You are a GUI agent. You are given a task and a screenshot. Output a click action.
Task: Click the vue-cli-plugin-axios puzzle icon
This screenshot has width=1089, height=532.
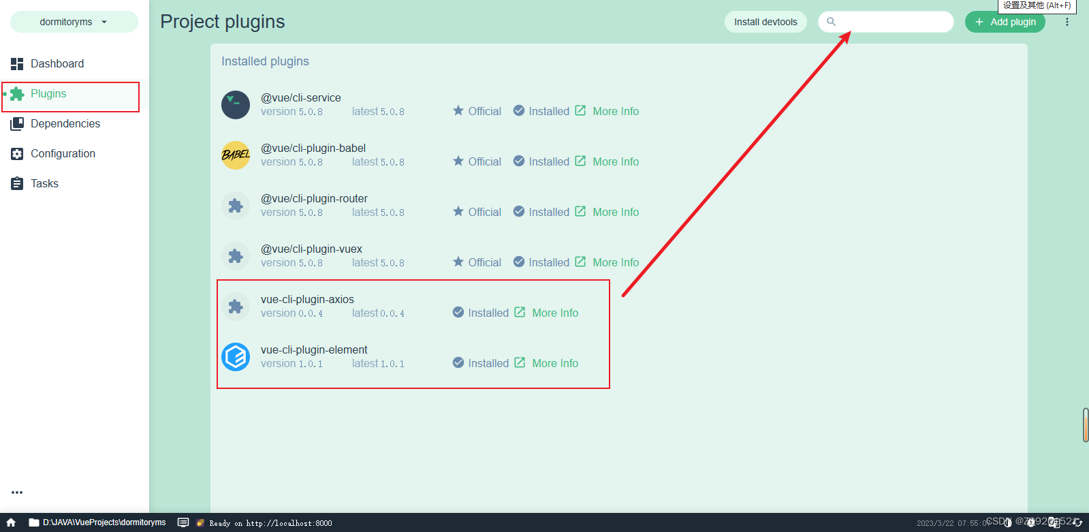pyautogui.click(x=236, y=307)
